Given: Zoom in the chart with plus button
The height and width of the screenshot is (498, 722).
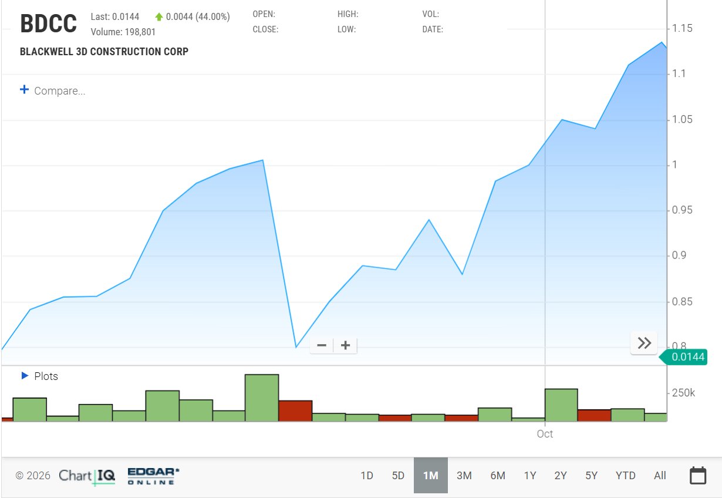Looking at the screenshot, I should (346, 345).
